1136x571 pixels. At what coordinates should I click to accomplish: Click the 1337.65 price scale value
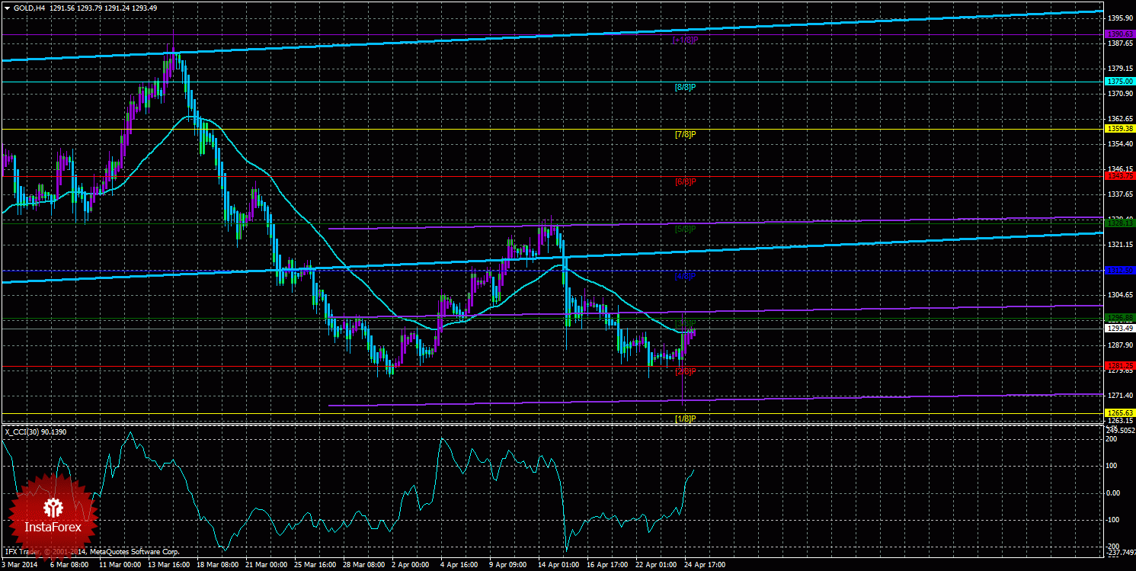tap(1119, 194)
